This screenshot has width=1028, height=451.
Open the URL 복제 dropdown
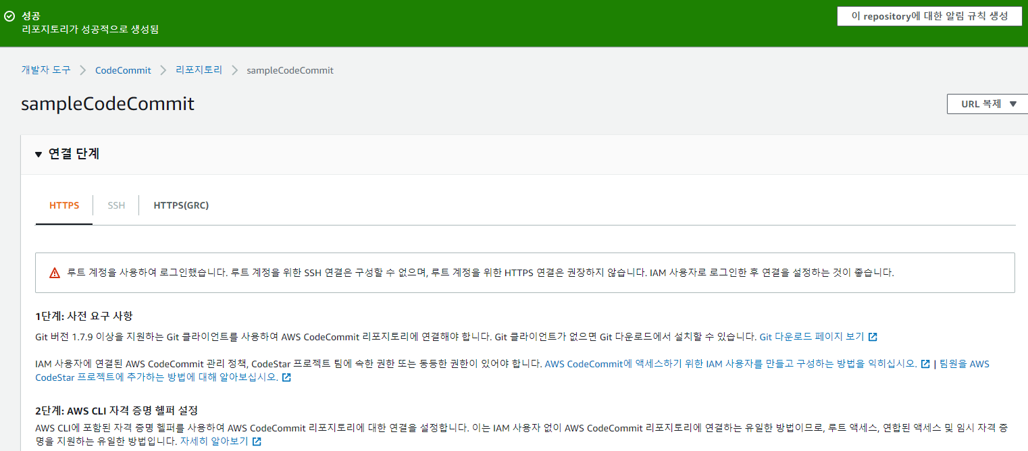point(989,104)
